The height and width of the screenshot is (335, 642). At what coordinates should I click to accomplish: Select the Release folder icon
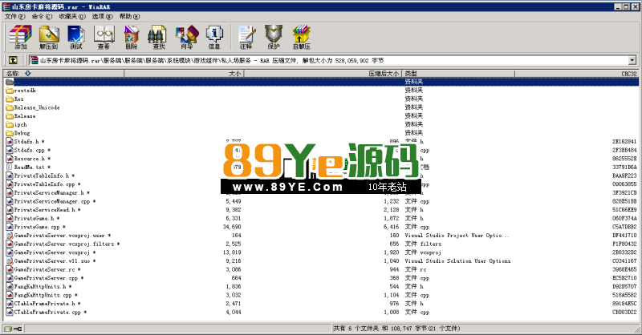10,116
